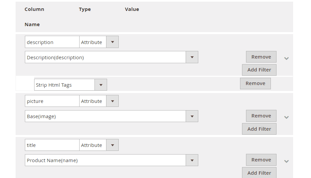Expand the title row chevron
The height and width of the screenshot is (178, 311).
pos(286,161)
